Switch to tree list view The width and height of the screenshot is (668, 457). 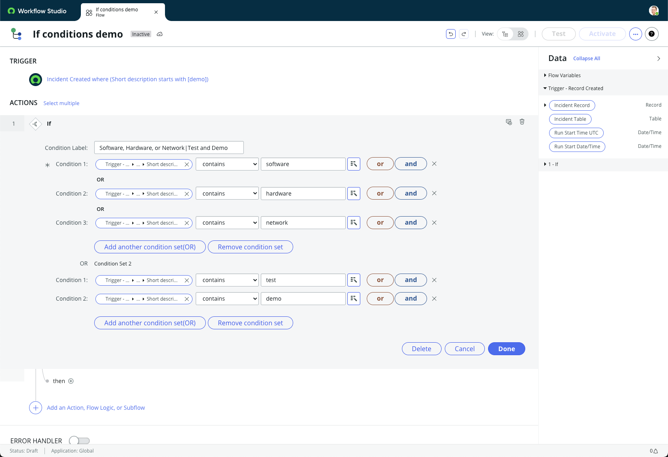pos(505,34)
